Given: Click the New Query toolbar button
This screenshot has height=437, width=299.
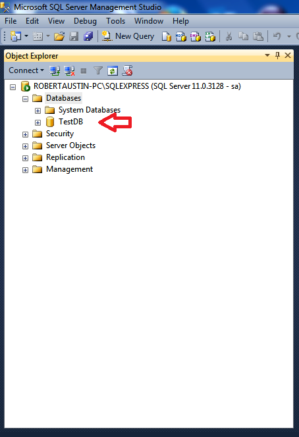Looking at the screenshot, I should click(x=128, y=36).
